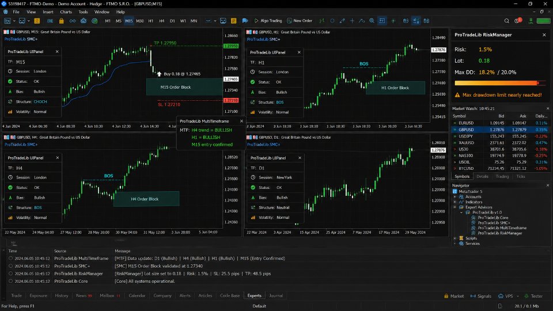Image resolution: width=553 pixels, height=311 pixels.
Task: Click the green connection level icon
Action: [531, 21]
